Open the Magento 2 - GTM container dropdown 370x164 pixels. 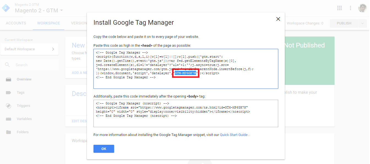39,10
